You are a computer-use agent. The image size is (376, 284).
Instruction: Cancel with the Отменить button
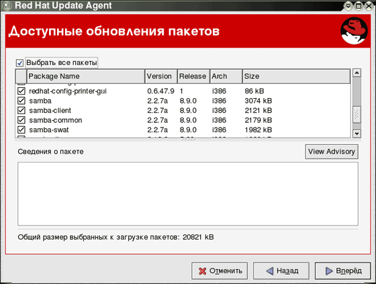click(x=220, y=271)
